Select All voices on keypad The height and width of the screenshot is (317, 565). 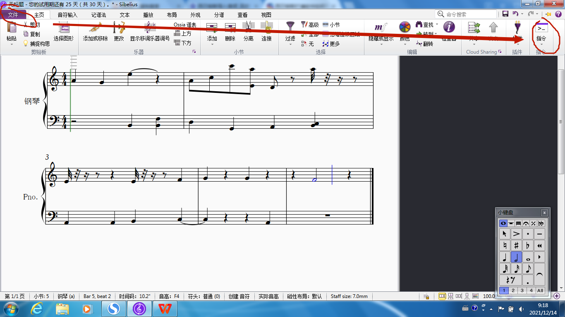(x=540, y=291)
